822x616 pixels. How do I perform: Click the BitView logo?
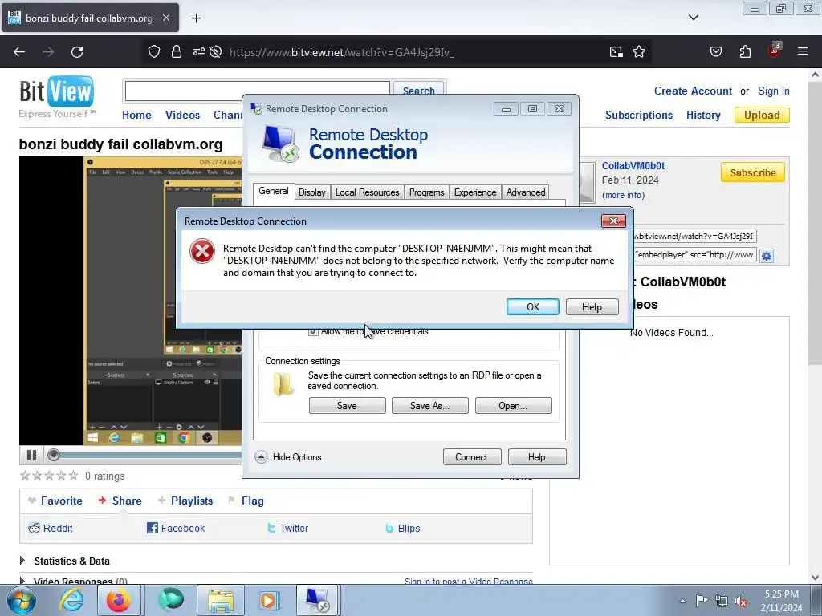tap(57, 97)
